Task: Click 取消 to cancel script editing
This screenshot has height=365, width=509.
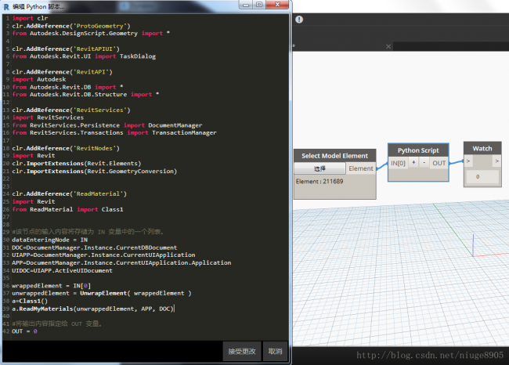Action: click(276, 352)
